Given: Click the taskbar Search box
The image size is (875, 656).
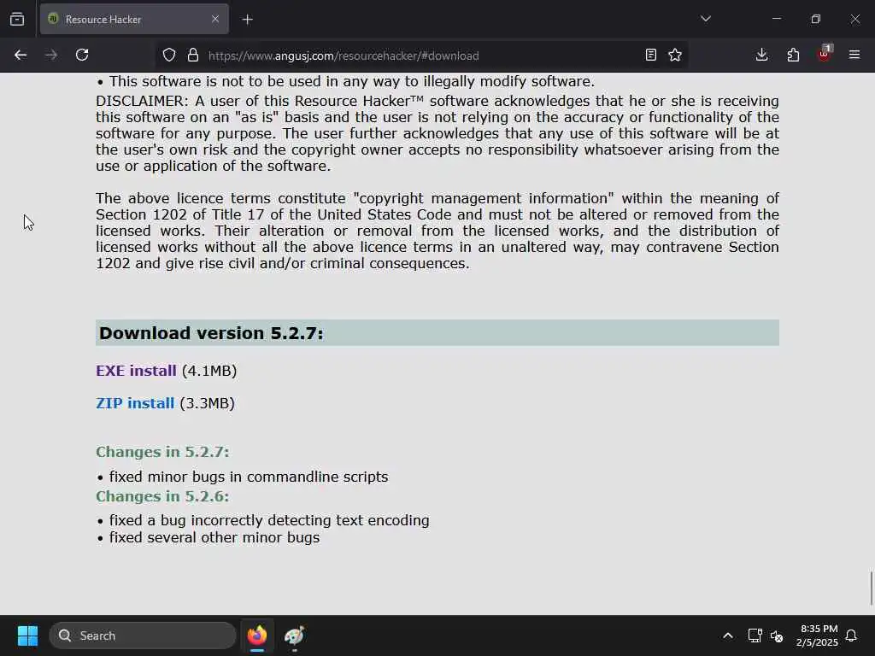Looking at the screenshot, I should coord(143,635).
